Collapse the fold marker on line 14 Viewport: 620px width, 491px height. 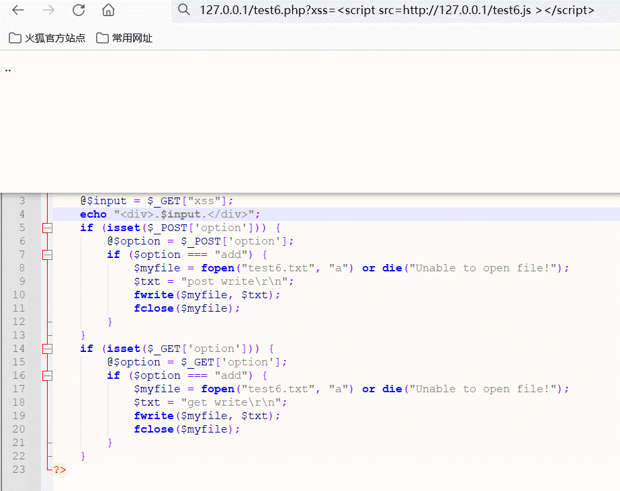click(48, 349)
